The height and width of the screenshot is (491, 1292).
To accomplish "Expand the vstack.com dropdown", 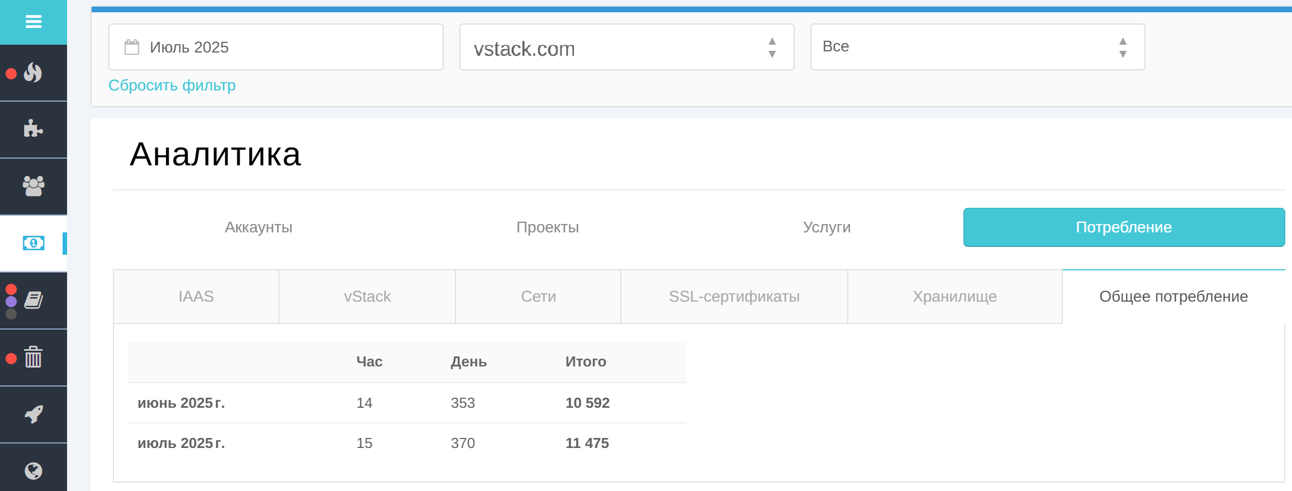I will [626, 47].
